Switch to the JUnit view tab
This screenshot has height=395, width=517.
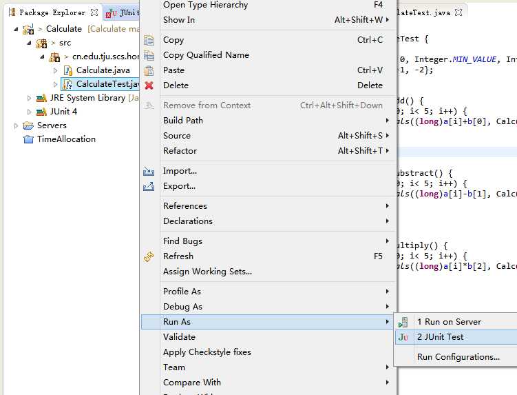[x=122, y=13]
